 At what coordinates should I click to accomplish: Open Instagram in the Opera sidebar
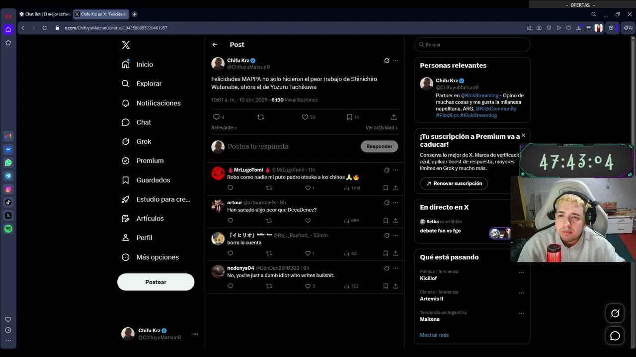tap(8, 189)
